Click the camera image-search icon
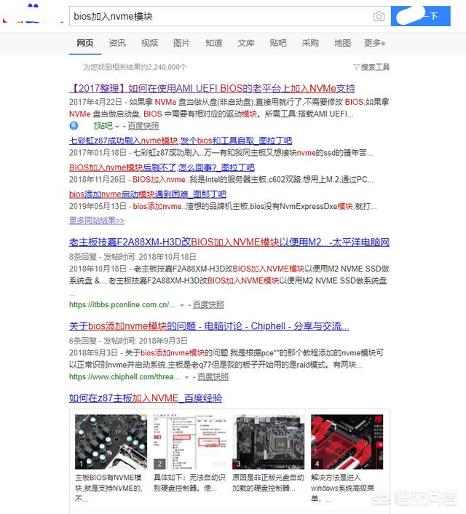Image resolution: width=466 pixels, height=514 pixels. pyautogui.click(x=379, y=16)
